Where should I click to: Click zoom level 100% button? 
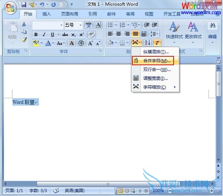coord(158,191)
